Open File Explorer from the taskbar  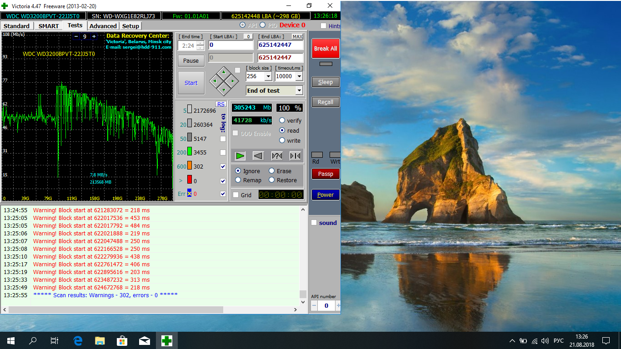click(x=100, y=340)
